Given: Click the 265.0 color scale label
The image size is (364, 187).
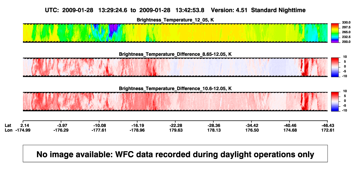Looking at the screenshot, I should (346, 32).
